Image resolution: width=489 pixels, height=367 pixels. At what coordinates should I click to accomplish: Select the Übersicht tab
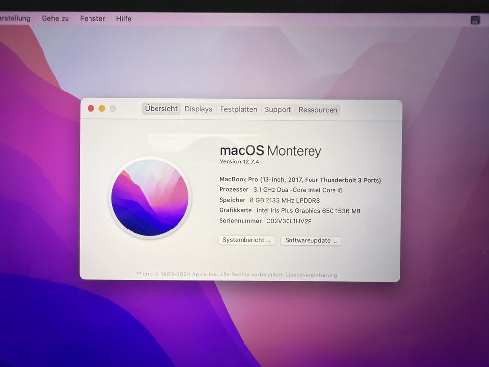[x=161, y=109]
